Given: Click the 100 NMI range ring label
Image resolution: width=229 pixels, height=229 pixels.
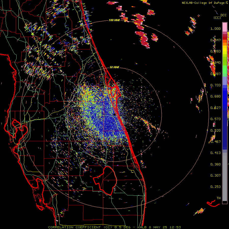Looking at the screenshot, I should (x=114, y=20).
